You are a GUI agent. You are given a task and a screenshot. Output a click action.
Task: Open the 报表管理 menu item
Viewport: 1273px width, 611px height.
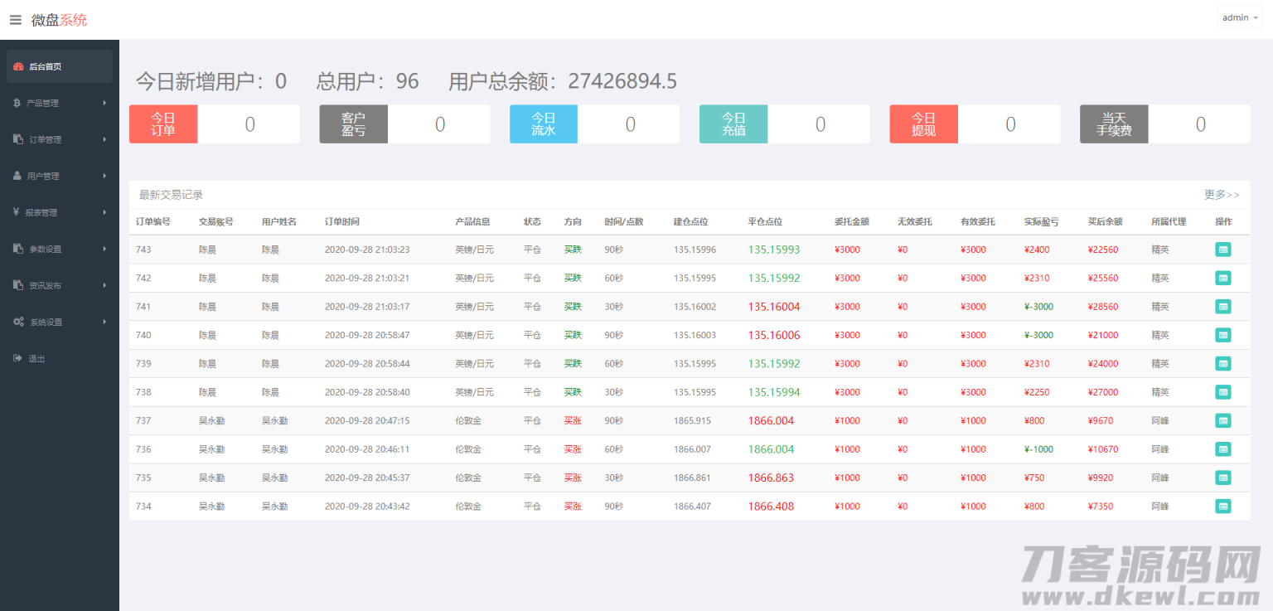[x=58, y=213]
